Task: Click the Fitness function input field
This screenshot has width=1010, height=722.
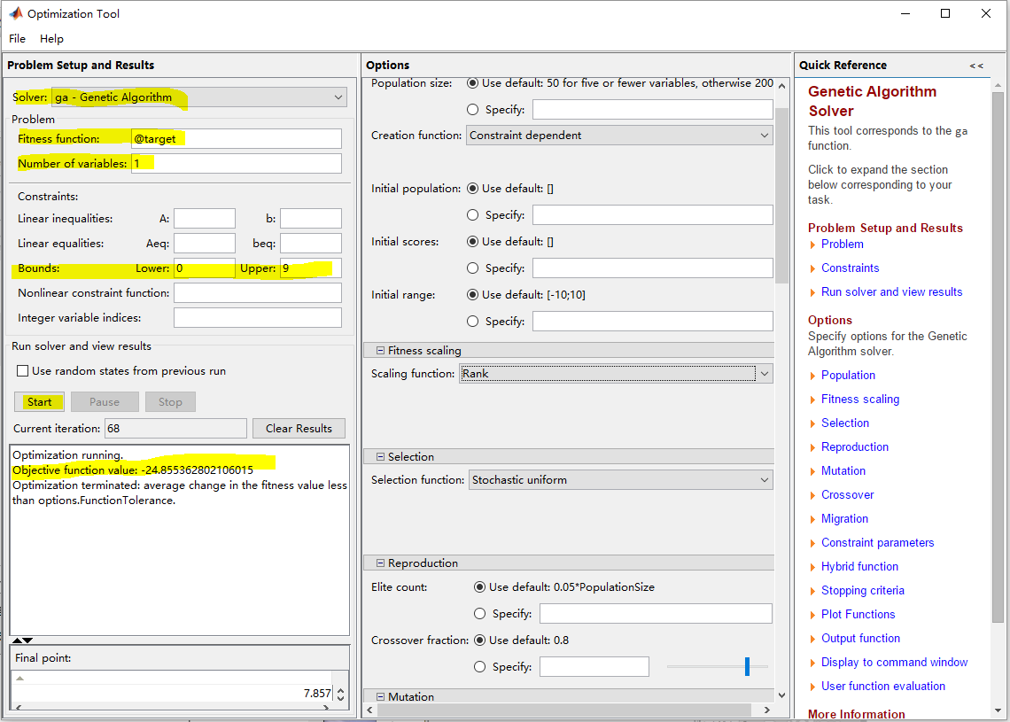Action: 236,139
